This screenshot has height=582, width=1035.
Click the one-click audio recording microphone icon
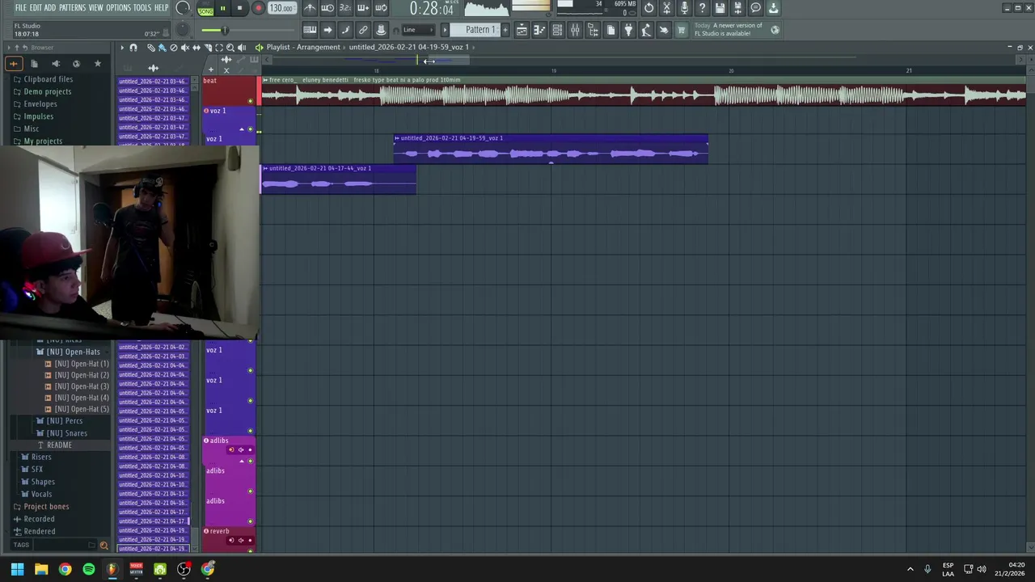[684, 8]
